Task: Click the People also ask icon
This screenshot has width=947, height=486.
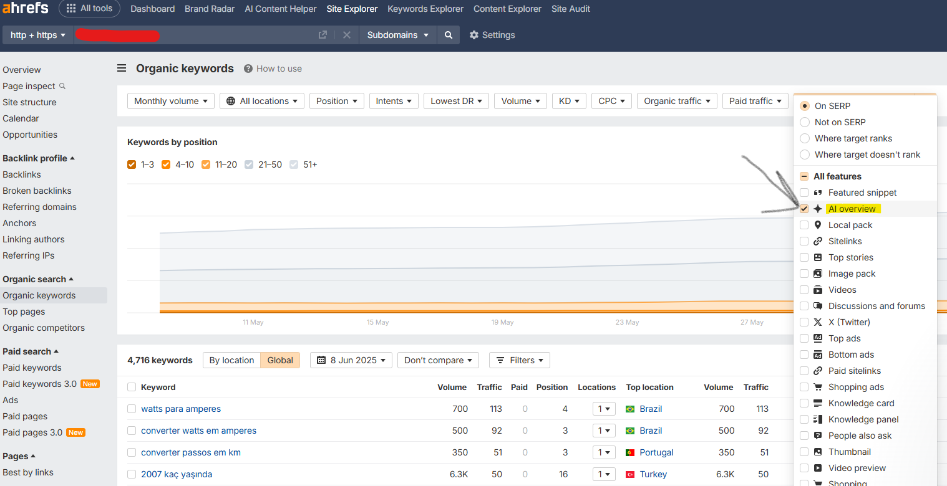Action: [x=818, y=436]
